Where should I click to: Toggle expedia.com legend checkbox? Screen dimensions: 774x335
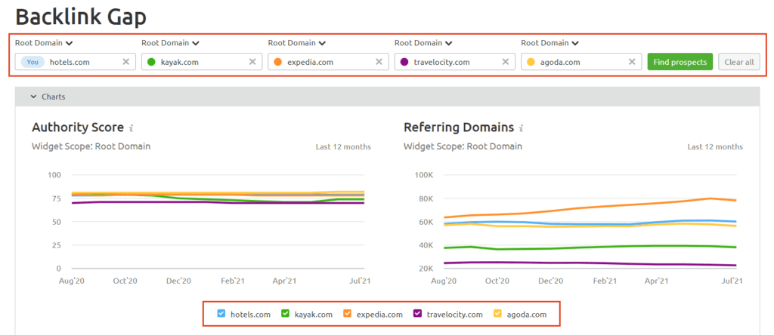tap(347, 313)
